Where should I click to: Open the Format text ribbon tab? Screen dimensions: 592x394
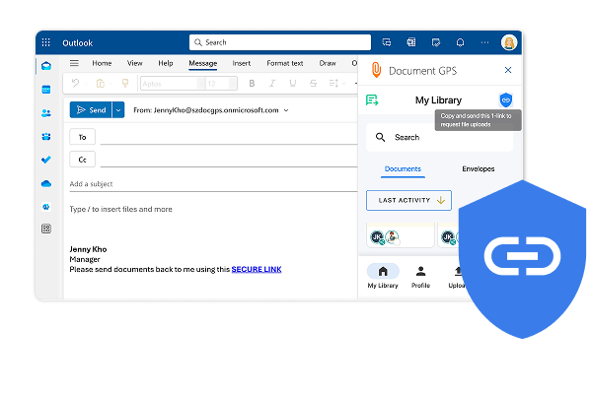point(285,63)
